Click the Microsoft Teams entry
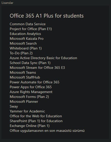Screen dimensions: 111x142 tap(23, 73)
